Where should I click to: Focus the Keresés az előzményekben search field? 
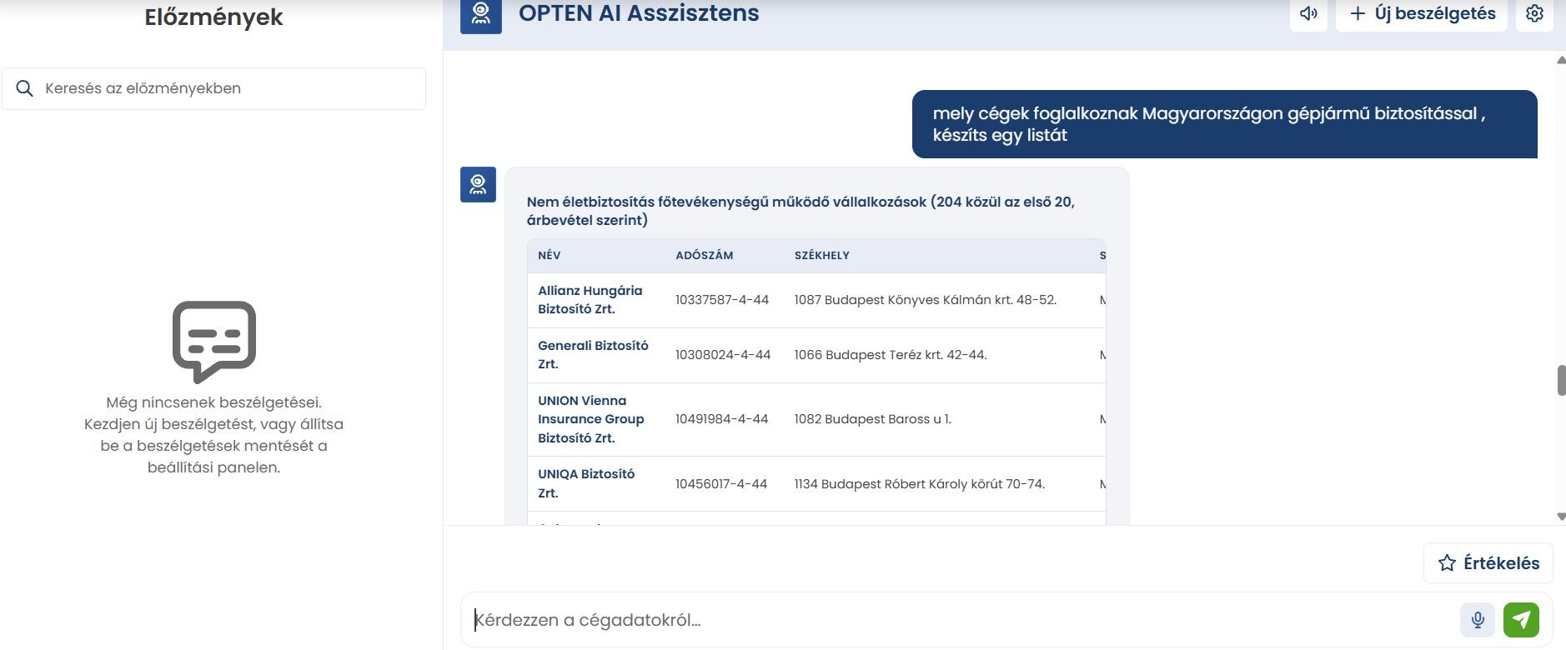(213, 88)
